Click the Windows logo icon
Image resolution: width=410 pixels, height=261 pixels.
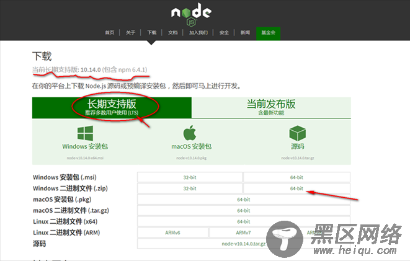85,133
